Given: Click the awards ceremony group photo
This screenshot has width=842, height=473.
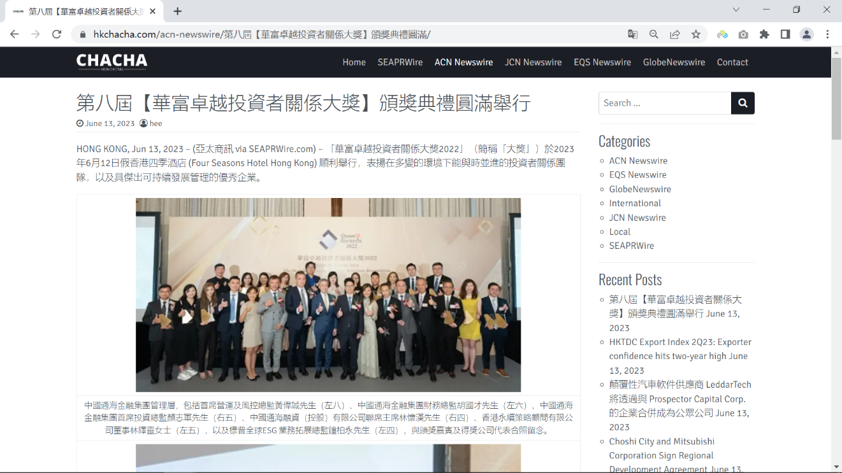Looking at the screenshot, I should click(328, 295).
